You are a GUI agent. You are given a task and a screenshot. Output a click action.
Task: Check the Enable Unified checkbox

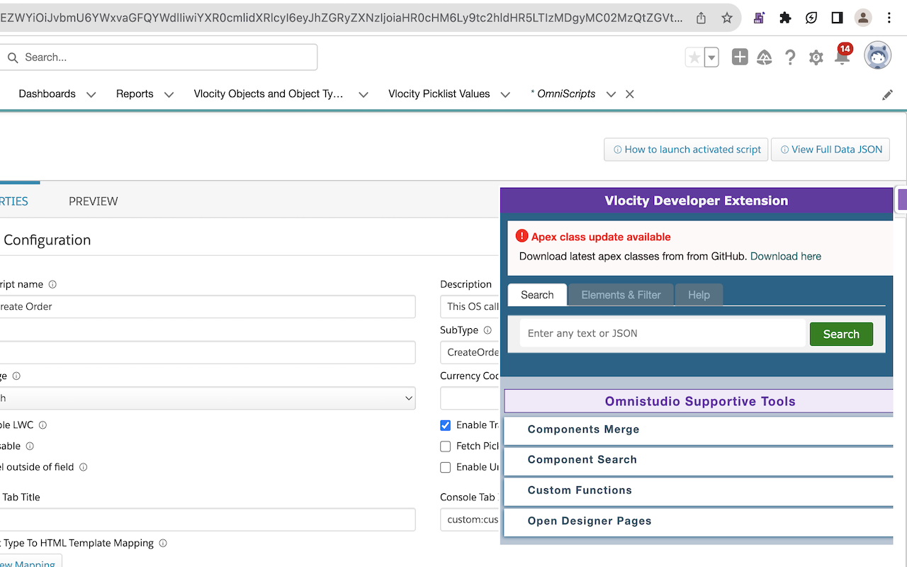pos(445,467)
